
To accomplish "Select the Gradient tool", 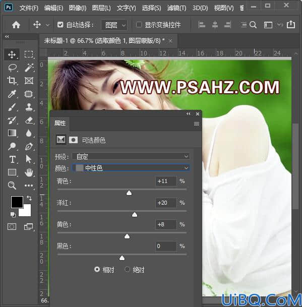I will click(12, 133).
